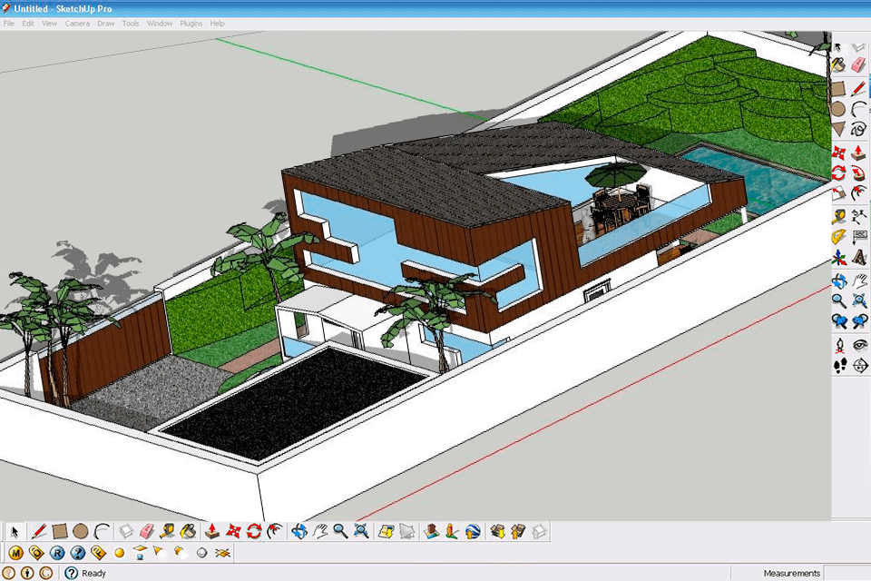Click the Share Model upload icon

(x=518, y=531)
